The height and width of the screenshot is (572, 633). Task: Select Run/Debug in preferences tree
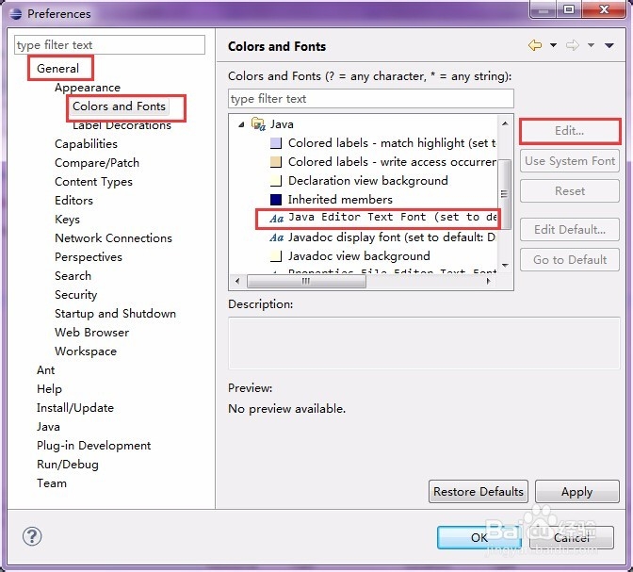tap(68, 465)
